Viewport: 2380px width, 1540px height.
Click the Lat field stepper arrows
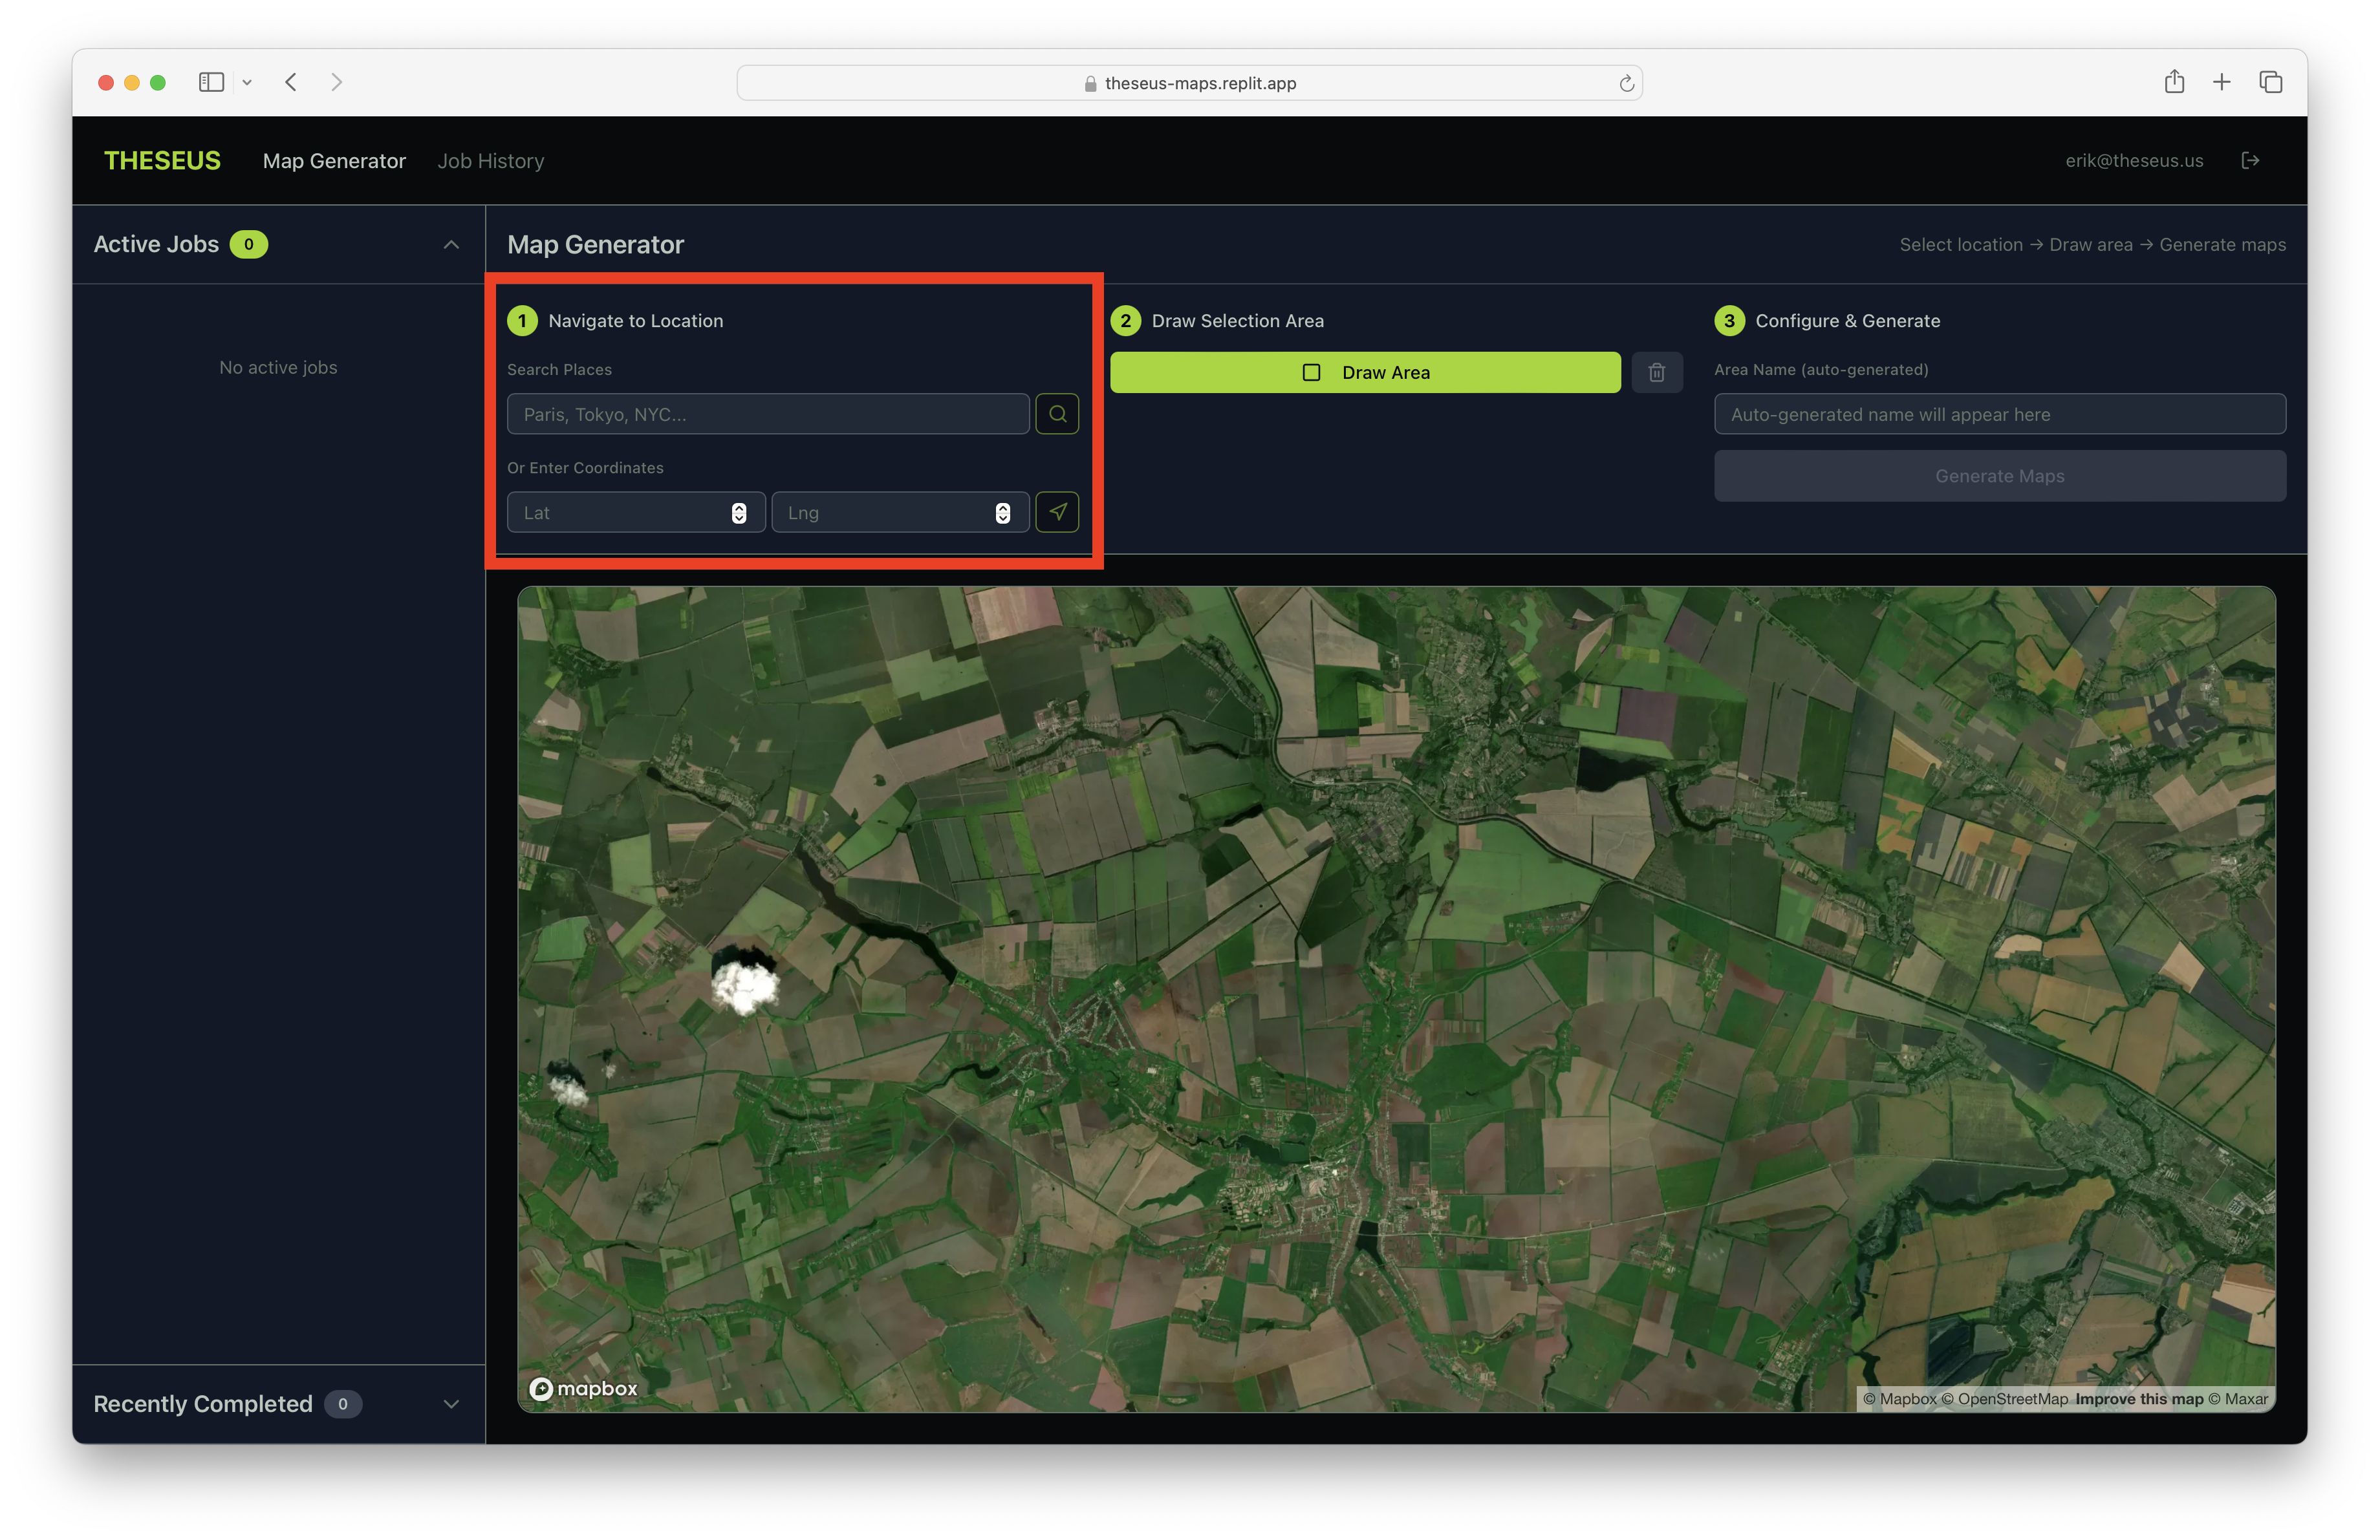(738, 513)
